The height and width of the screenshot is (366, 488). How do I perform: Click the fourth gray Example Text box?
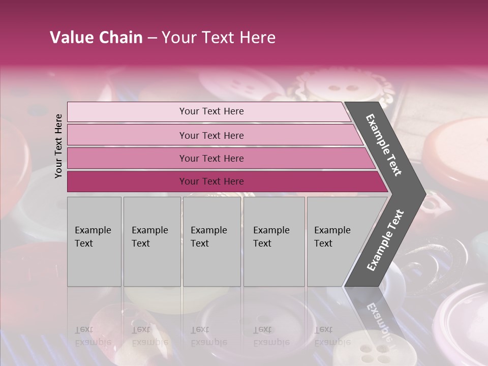[274, 241]
